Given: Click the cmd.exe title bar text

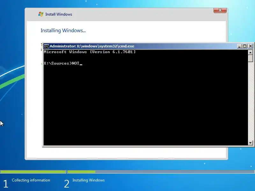Looking at the screenshot, I should [x=92, y=46].
